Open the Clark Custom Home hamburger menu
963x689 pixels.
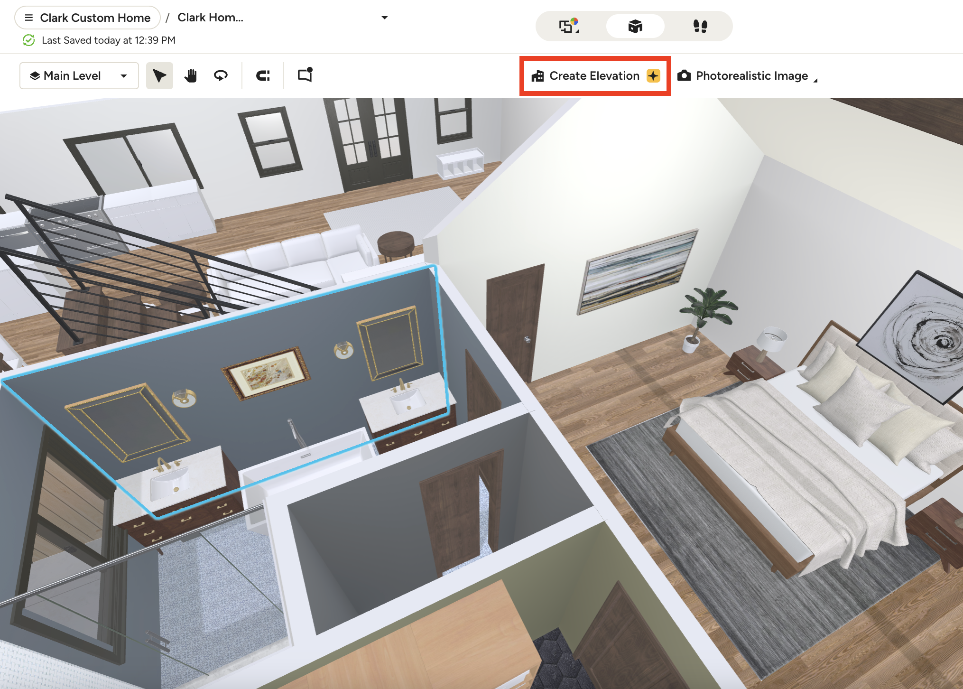point(29,18)
